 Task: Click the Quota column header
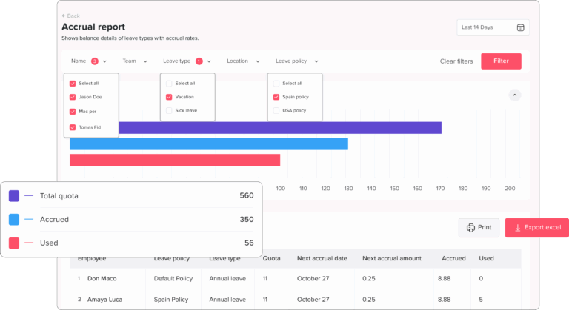click(x=271, y=258)
